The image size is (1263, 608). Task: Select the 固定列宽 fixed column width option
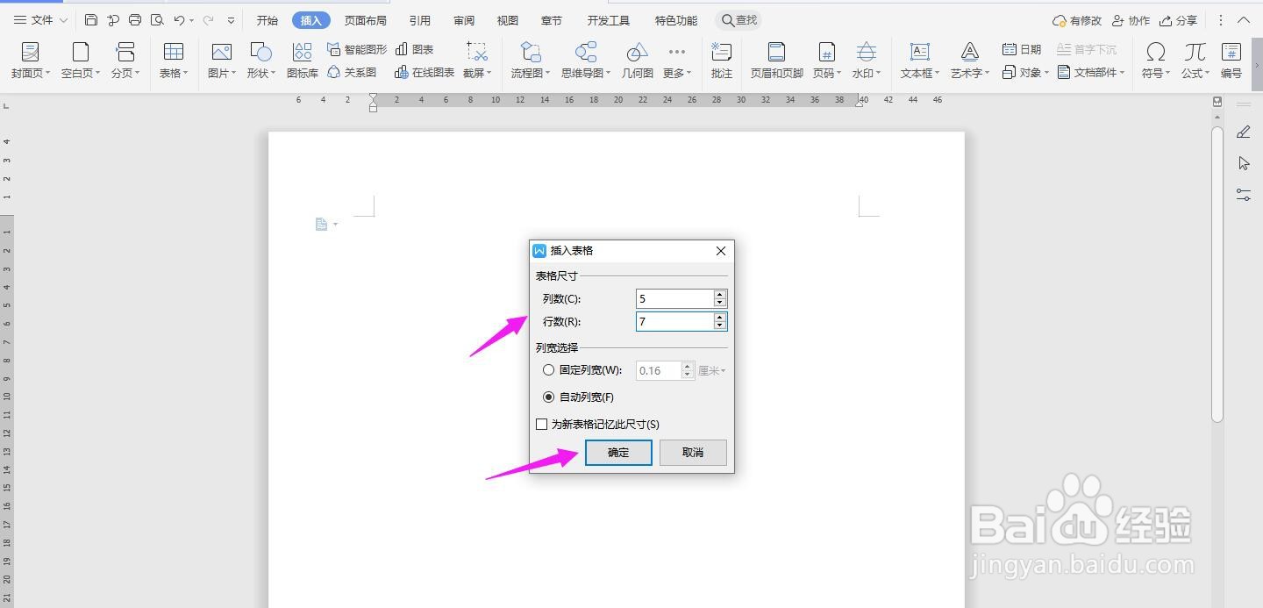coord(582,370)
